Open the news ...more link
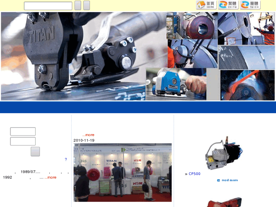 (88, 135)
